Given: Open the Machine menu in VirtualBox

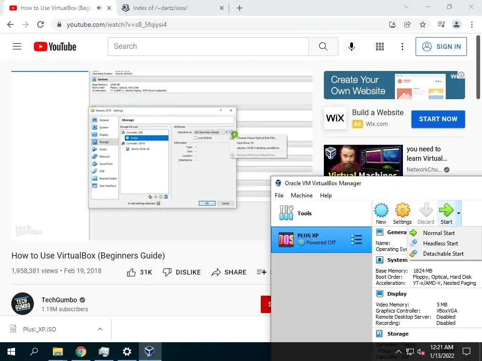Looking at the screenshot, I should (302, 196).
